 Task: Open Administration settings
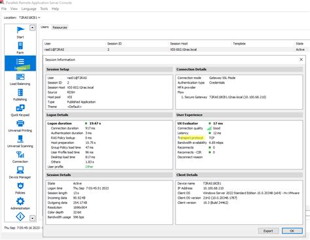[x=20, y=203]
